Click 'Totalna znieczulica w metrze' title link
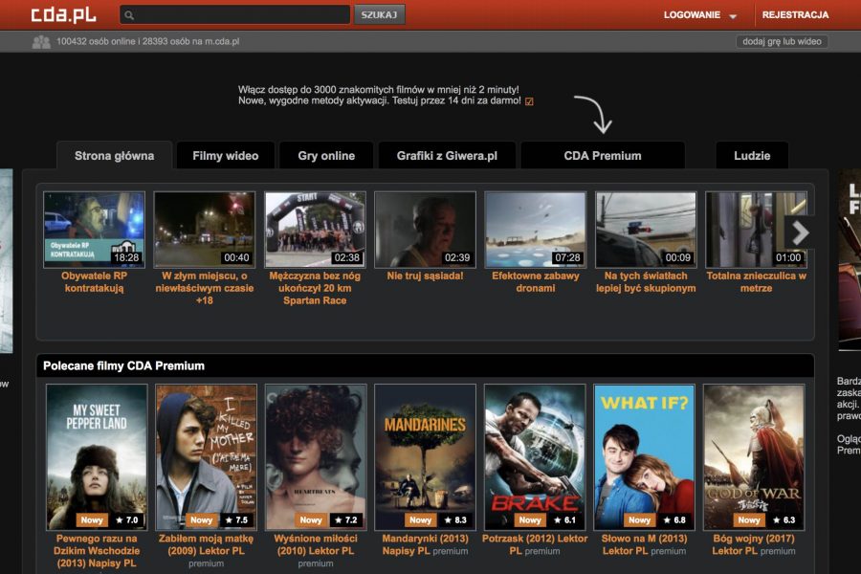This screenshot has width=861, height=574. tap(756, 282)
